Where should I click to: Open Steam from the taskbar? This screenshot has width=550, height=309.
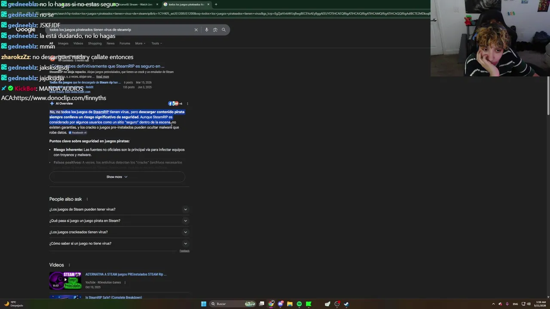(x=346, y=304)
